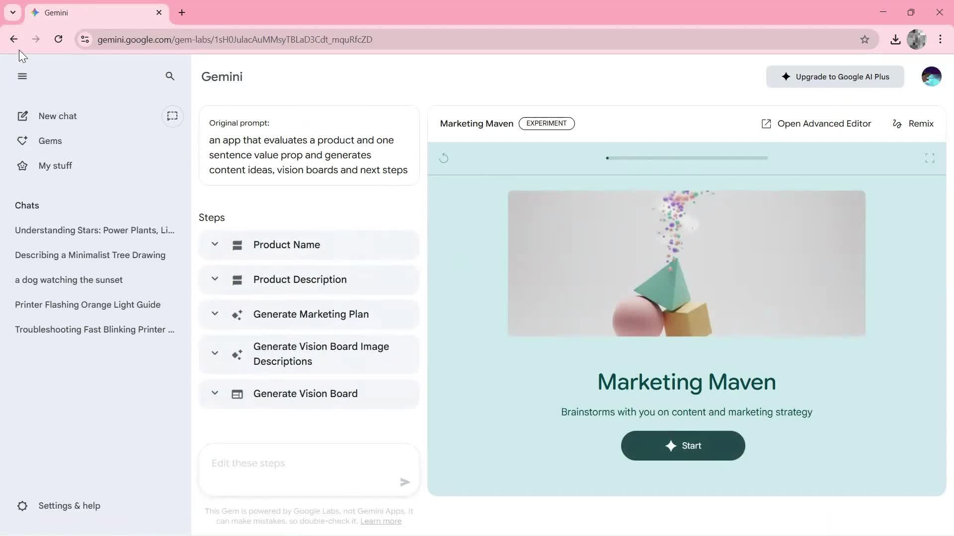Open the Google account avatar
Screen dimensions: 954x536
click(931, 76)
